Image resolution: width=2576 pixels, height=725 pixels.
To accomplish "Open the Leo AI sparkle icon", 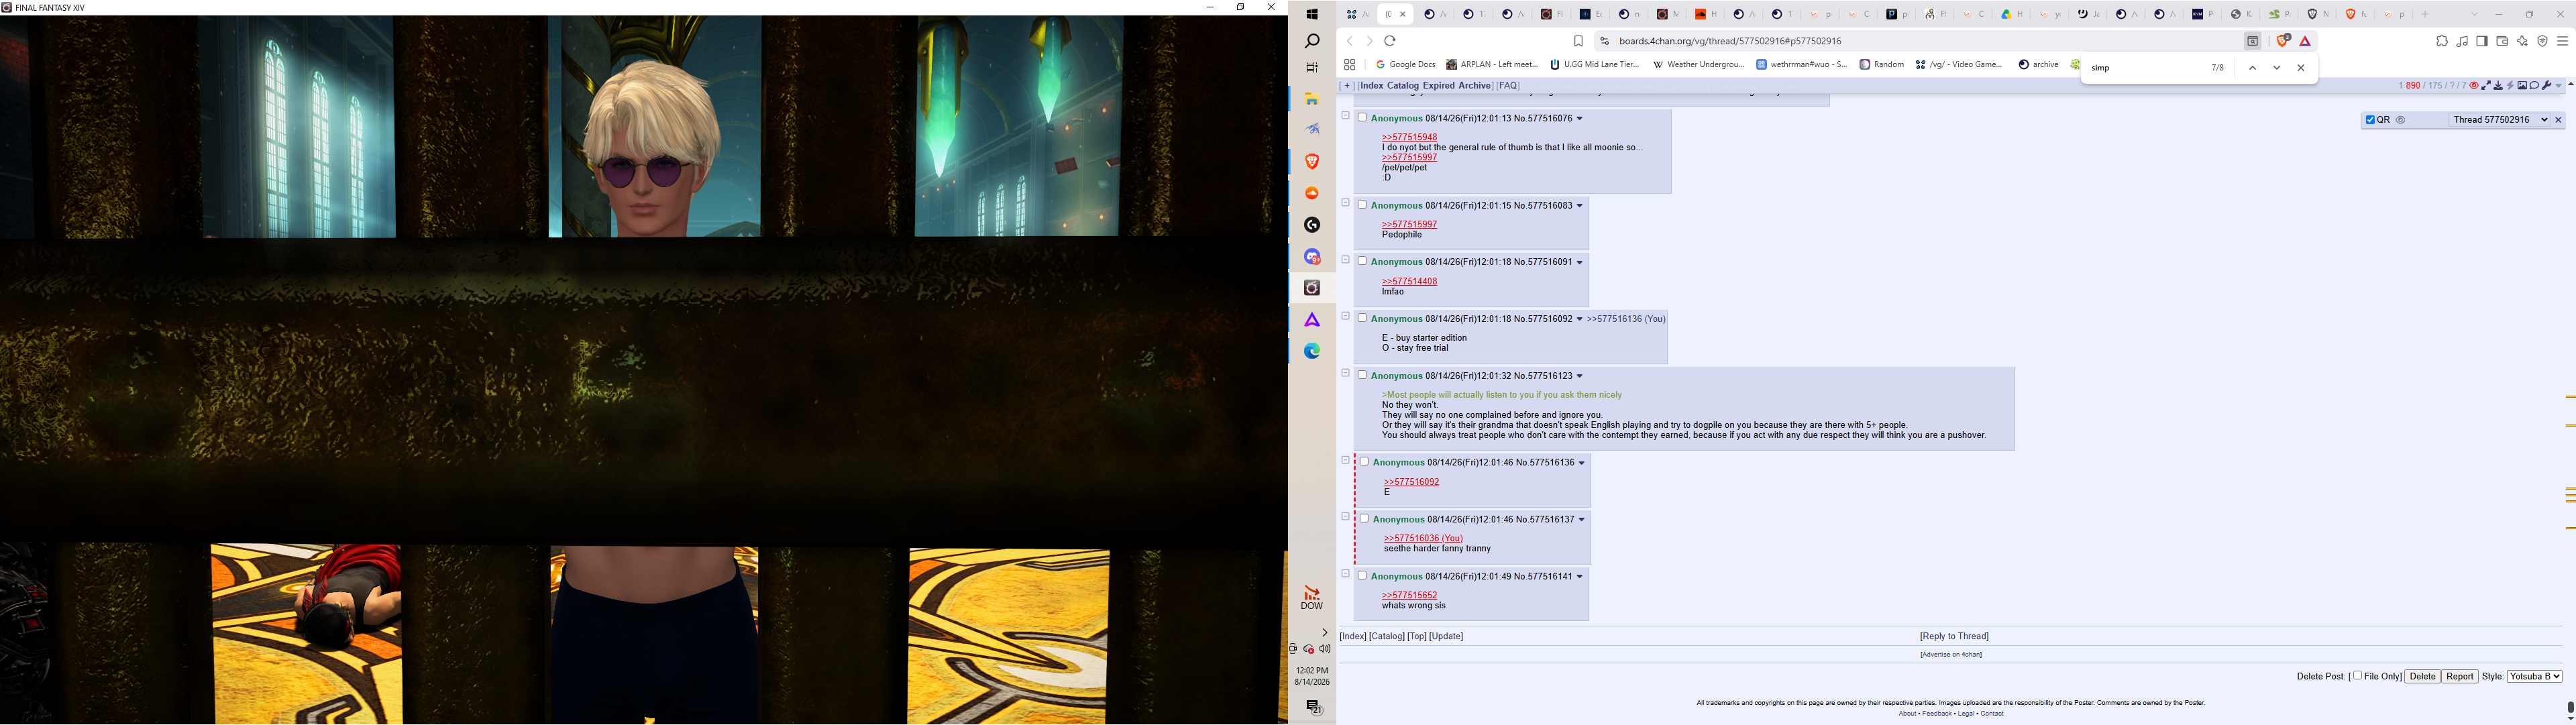I will (2522, 41).
